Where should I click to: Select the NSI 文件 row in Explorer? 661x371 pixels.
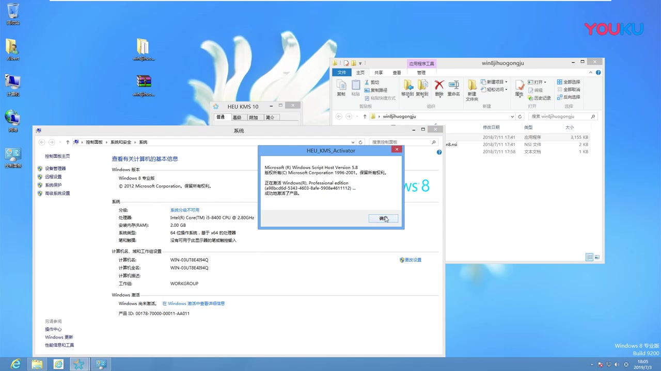tap(518, 145)
